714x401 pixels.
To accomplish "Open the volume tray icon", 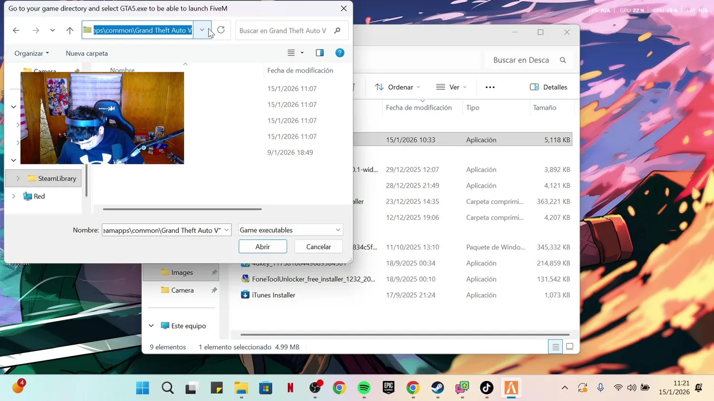I will [631, 388].
